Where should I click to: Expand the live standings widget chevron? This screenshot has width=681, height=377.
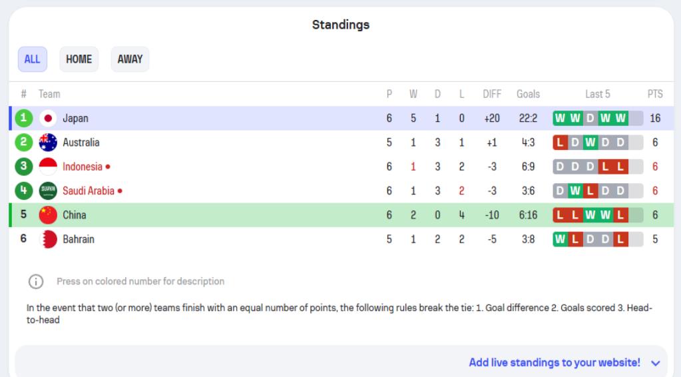coord(656,363)
